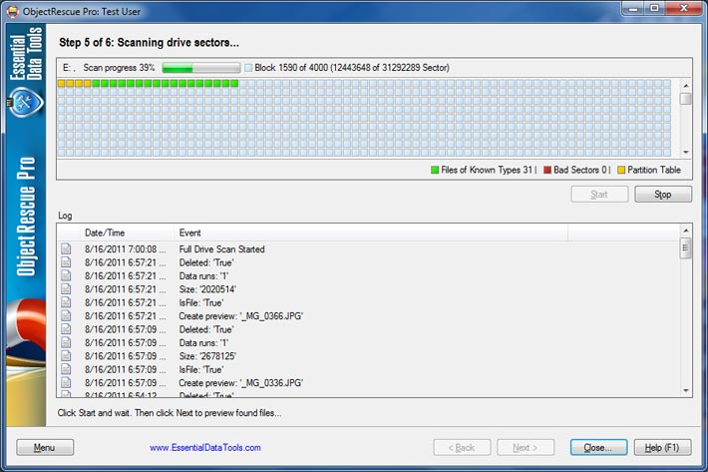Click log scrollbar down arrow
The width and height of the screenshot is (708, 472).
click(x=685, y=391)
